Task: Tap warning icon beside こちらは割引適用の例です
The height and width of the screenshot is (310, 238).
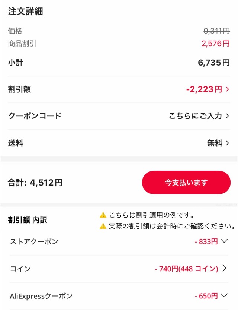Action: [x=103, y=215]
